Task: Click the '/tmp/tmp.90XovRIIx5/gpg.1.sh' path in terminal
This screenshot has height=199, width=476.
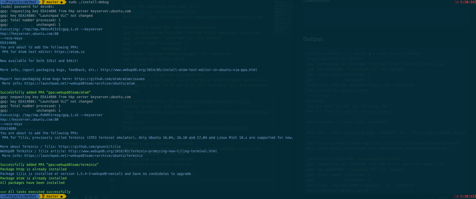Action: point(50,29)
